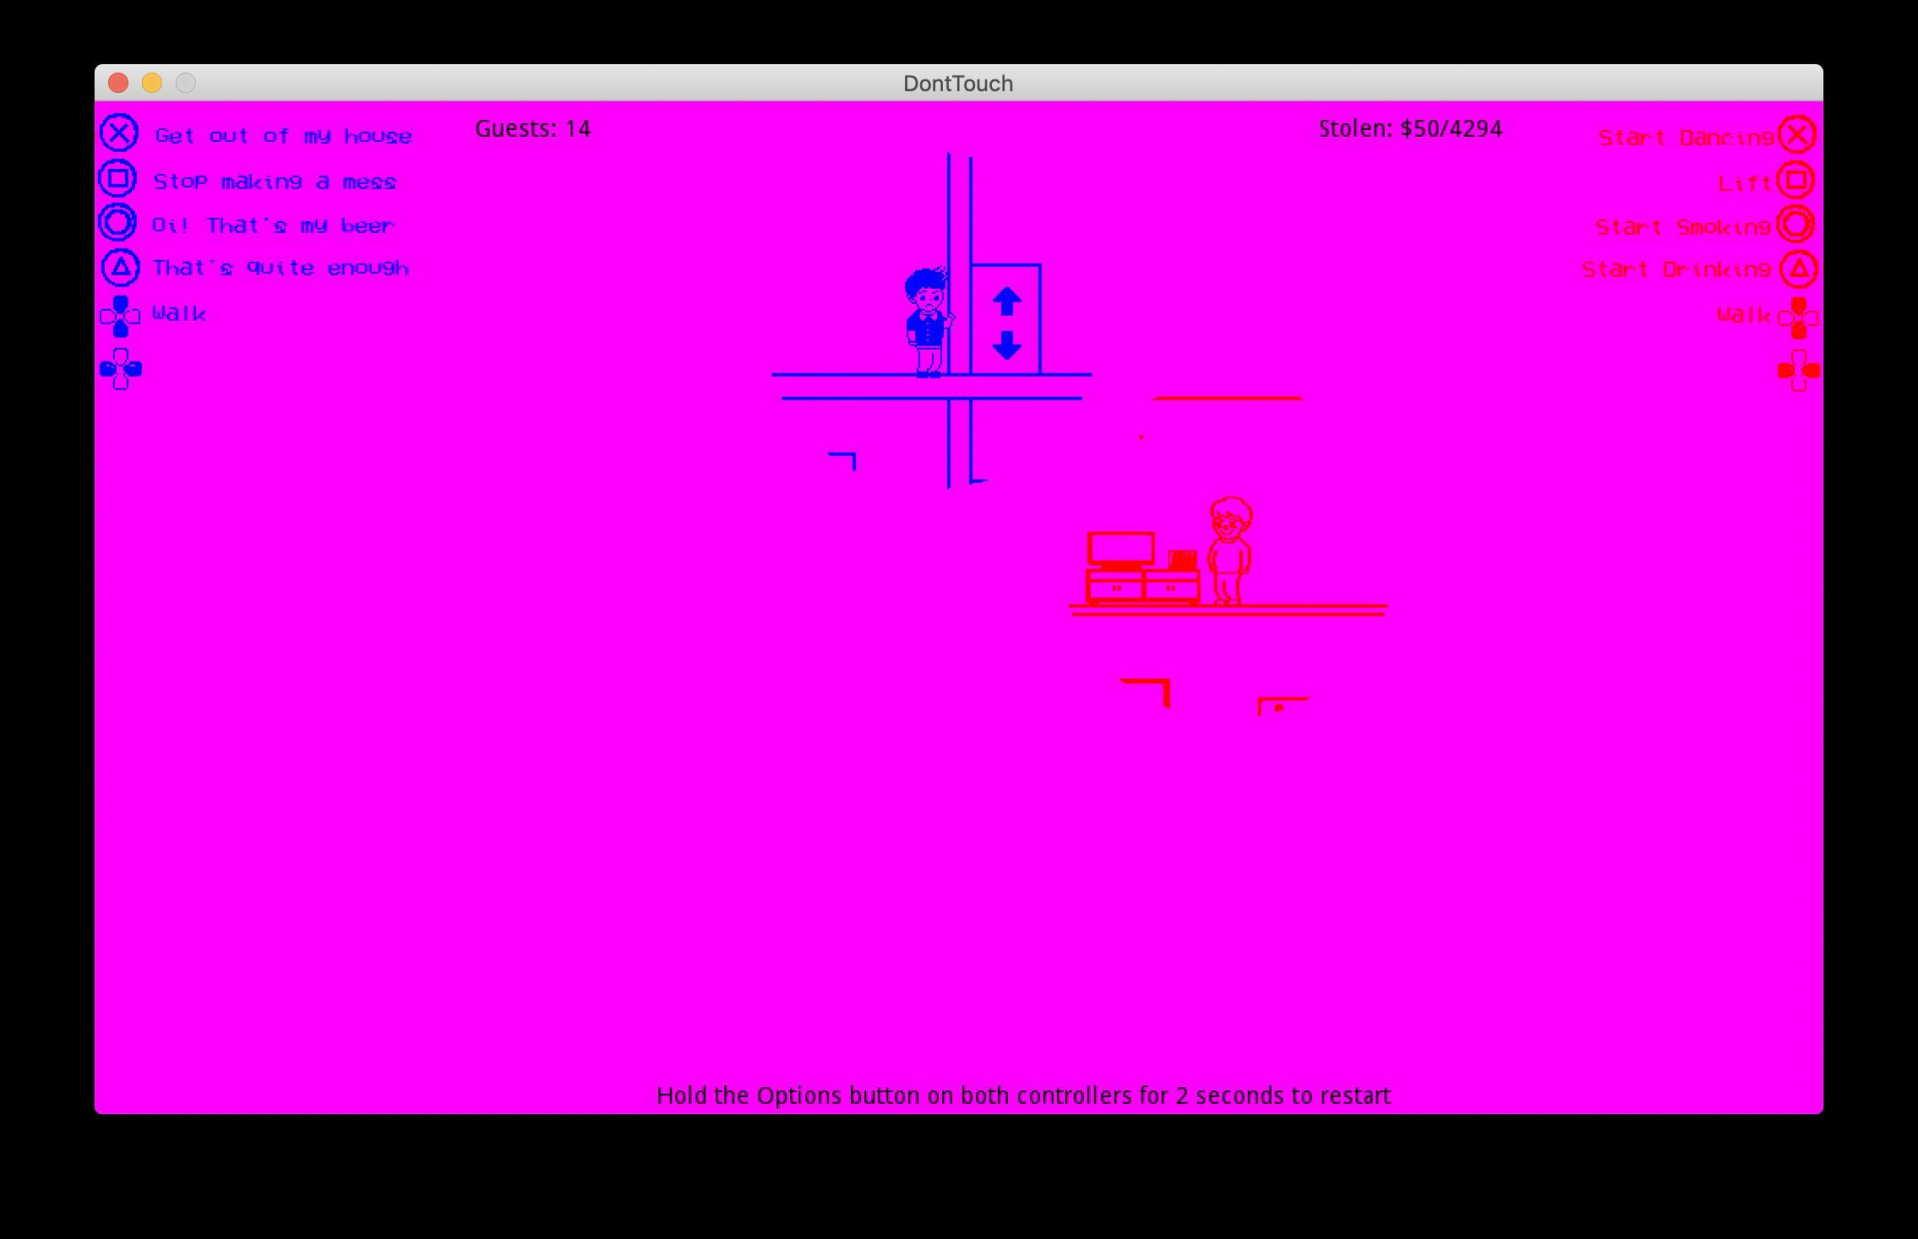Click the red TV on the cabinet
Image resolution: width=1918 pixels, height=1239 pixels.
[x=1121, y=550]
